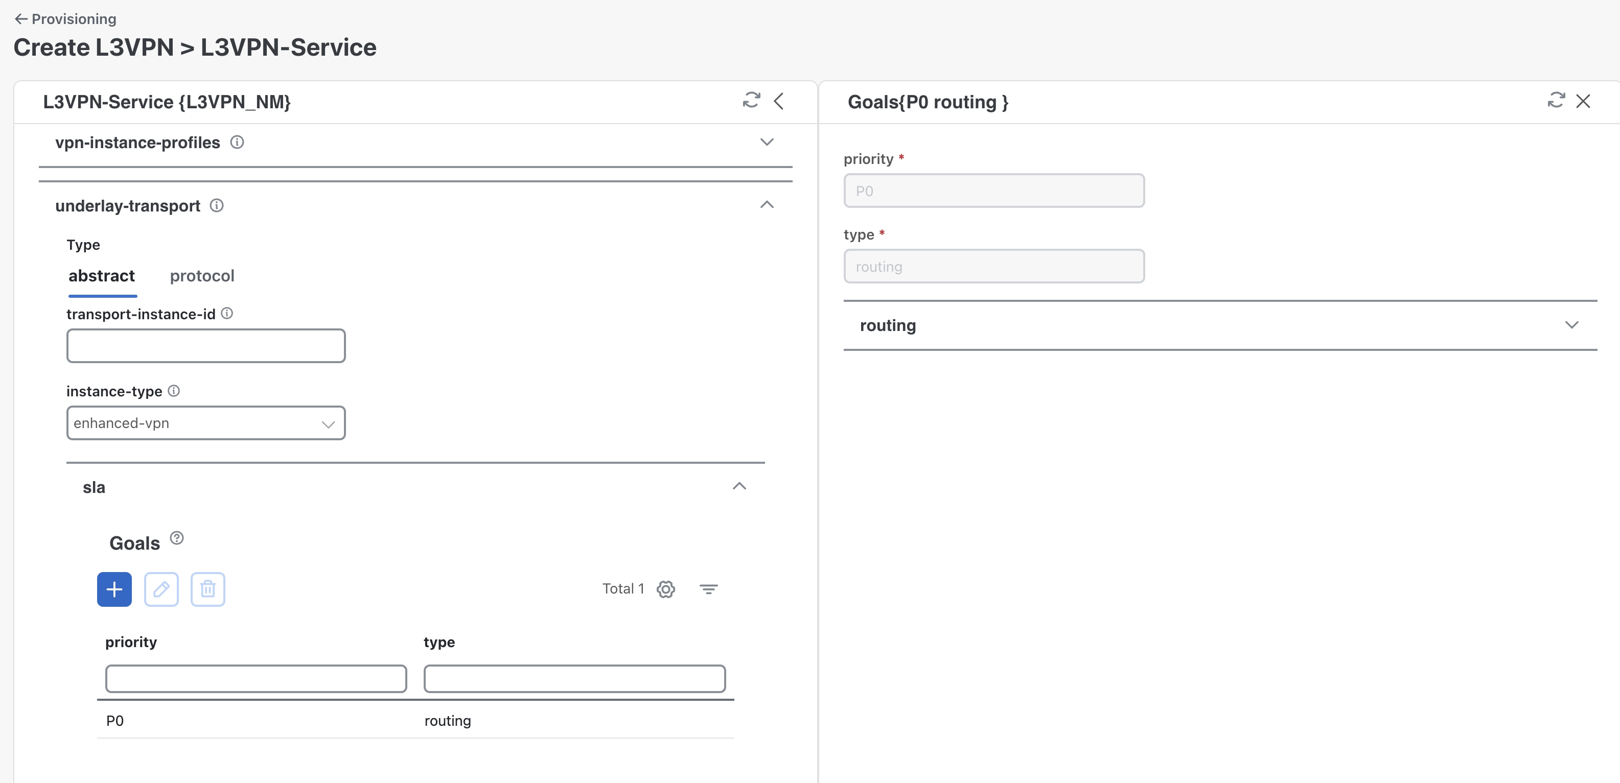Toggle the Goals table filter icon
The image size is (1620, 783).
(x=708, y=589)
